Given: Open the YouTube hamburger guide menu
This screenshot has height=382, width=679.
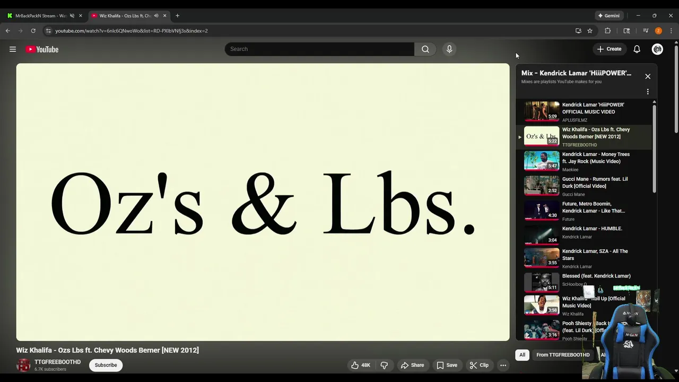Looking at the screenshot, I should pos(13,49).
